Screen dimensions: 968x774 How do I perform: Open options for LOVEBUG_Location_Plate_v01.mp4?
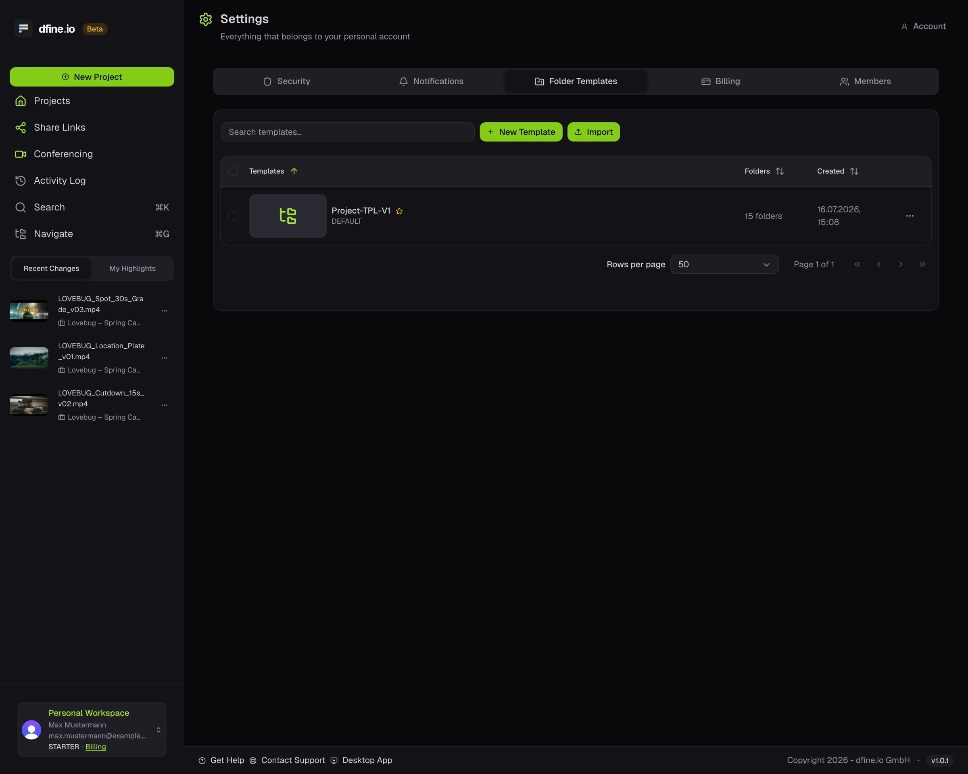click(x=164, y=358)
